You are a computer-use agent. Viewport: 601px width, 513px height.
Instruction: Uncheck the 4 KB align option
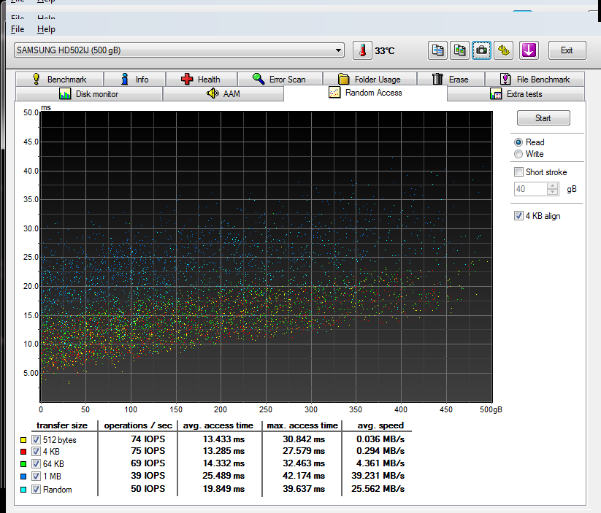[x=519, y=216]
